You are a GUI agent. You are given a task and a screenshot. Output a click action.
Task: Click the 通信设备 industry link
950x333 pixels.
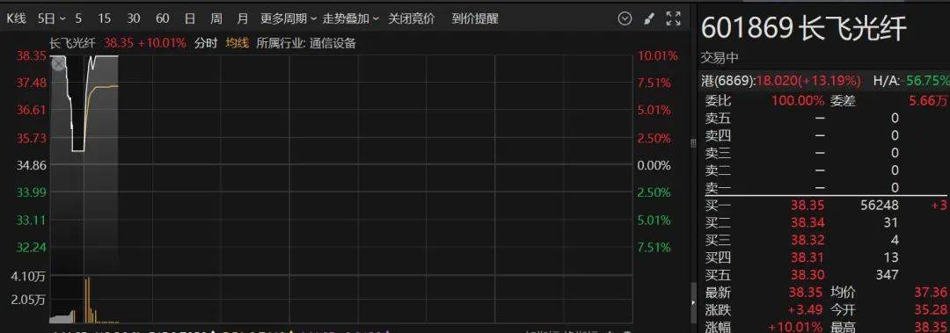tap(332, 44)
